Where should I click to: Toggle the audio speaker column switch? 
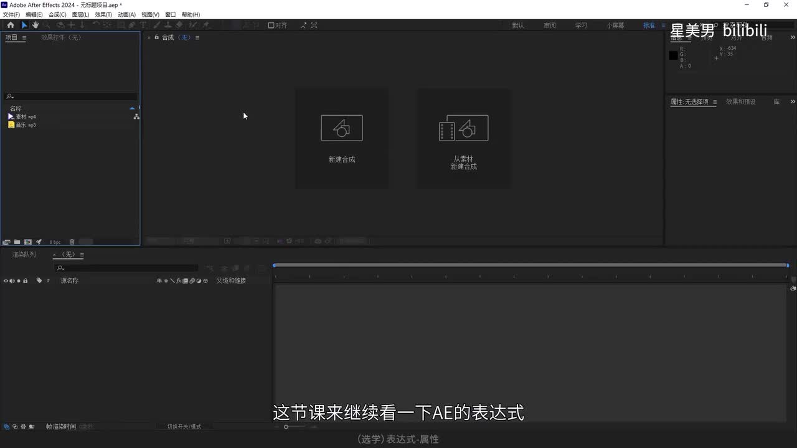(12, 281)
